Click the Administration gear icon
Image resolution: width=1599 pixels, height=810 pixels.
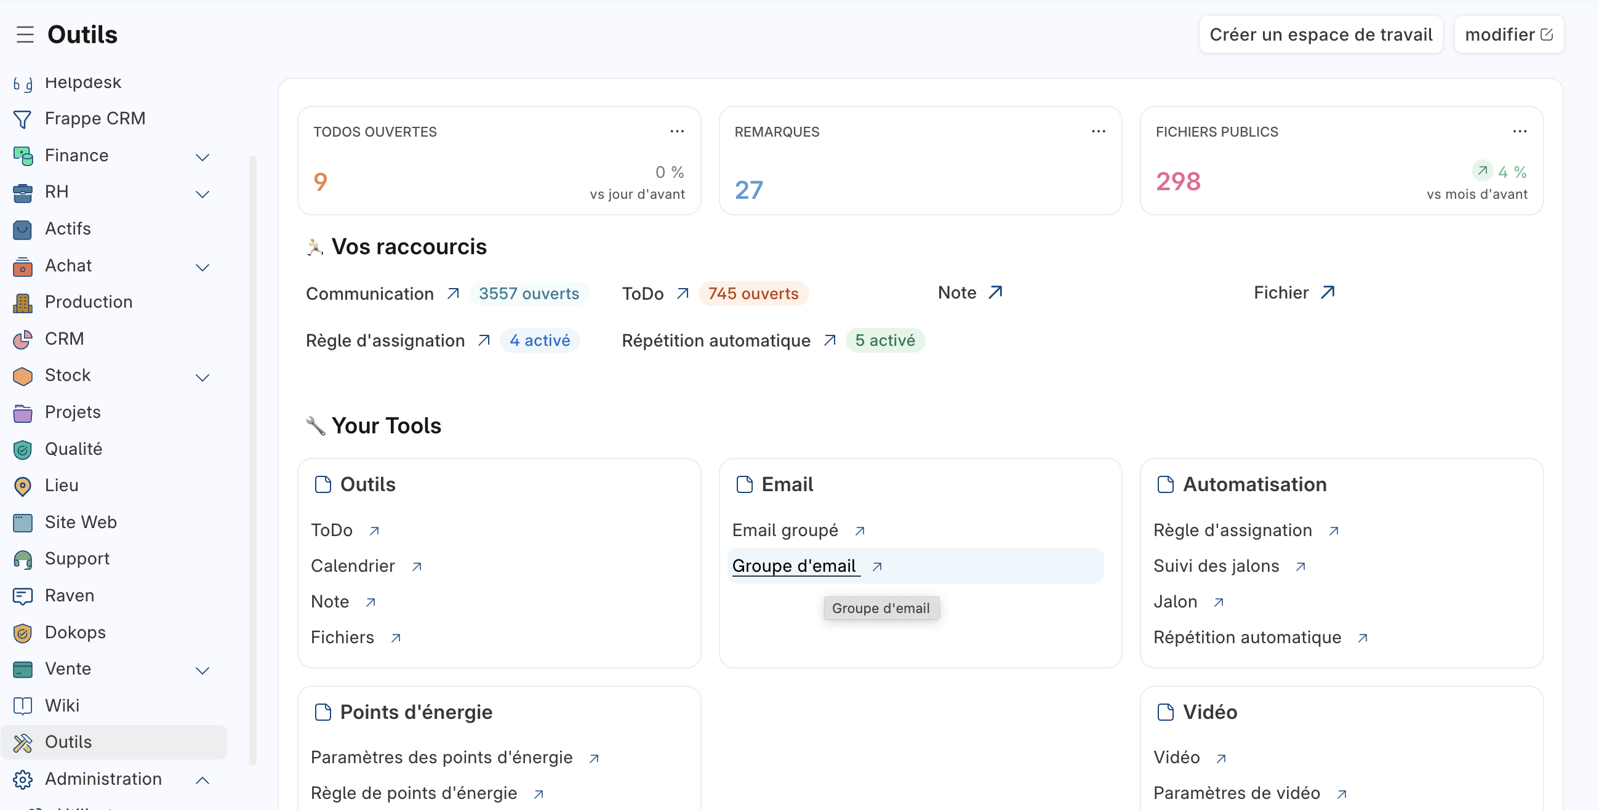coord(22,779)
